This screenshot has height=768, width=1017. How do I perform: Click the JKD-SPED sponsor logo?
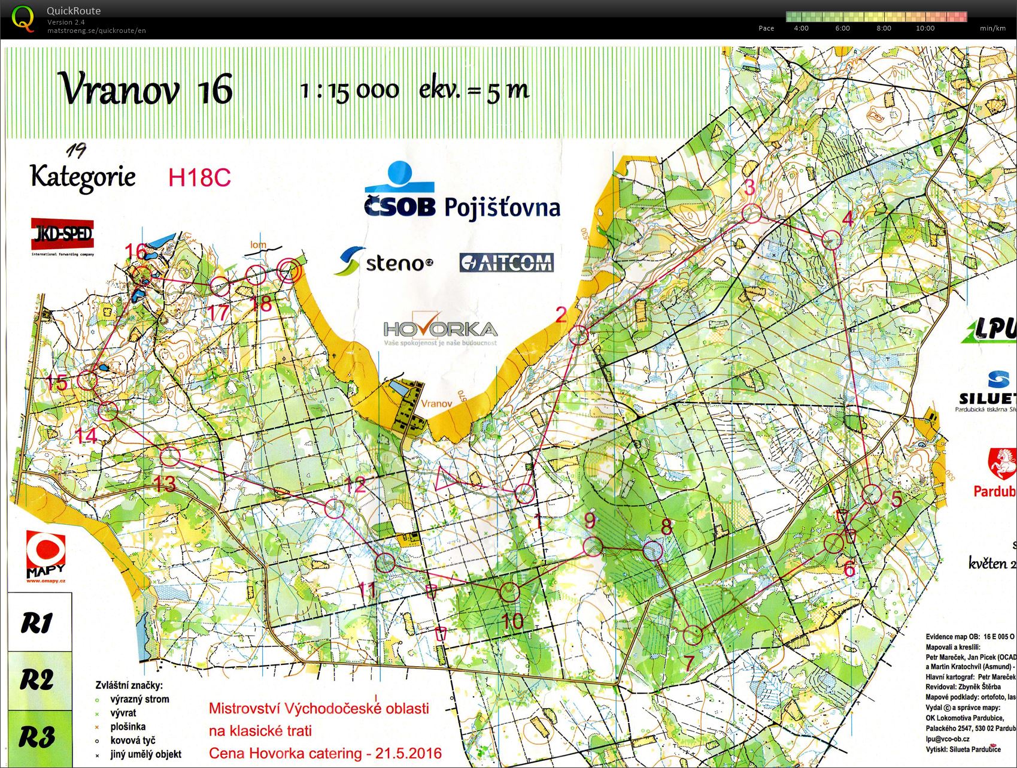point(62,236)
